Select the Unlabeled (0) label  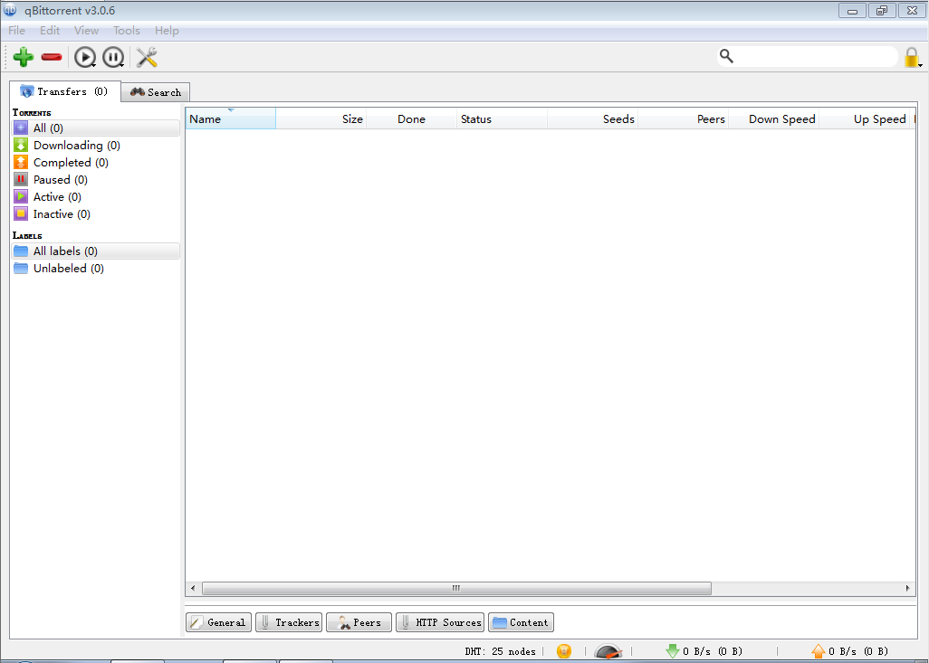point(95,268)
